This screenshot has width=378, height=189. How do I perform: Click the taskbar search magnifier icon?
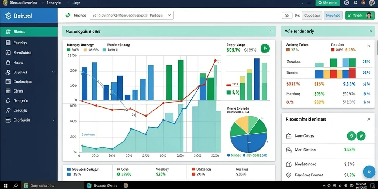click(16, 186)
